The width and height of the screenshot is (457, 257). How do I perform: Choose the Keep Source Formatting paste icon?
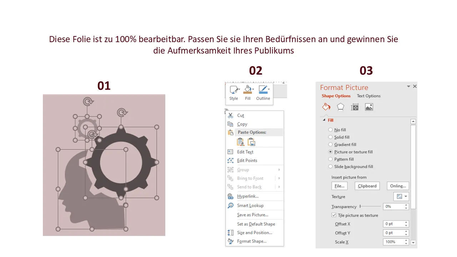pyautogui.click(x=241, y=142)
